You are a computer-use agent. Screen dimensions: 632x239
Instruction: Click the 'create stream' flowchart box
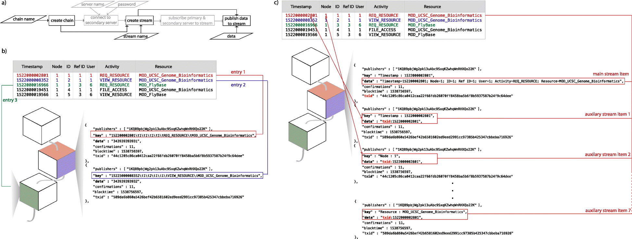(139, 20)
